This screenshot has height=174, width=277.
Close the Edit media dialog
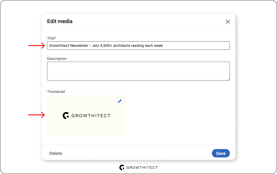click(x=228, y=22)
